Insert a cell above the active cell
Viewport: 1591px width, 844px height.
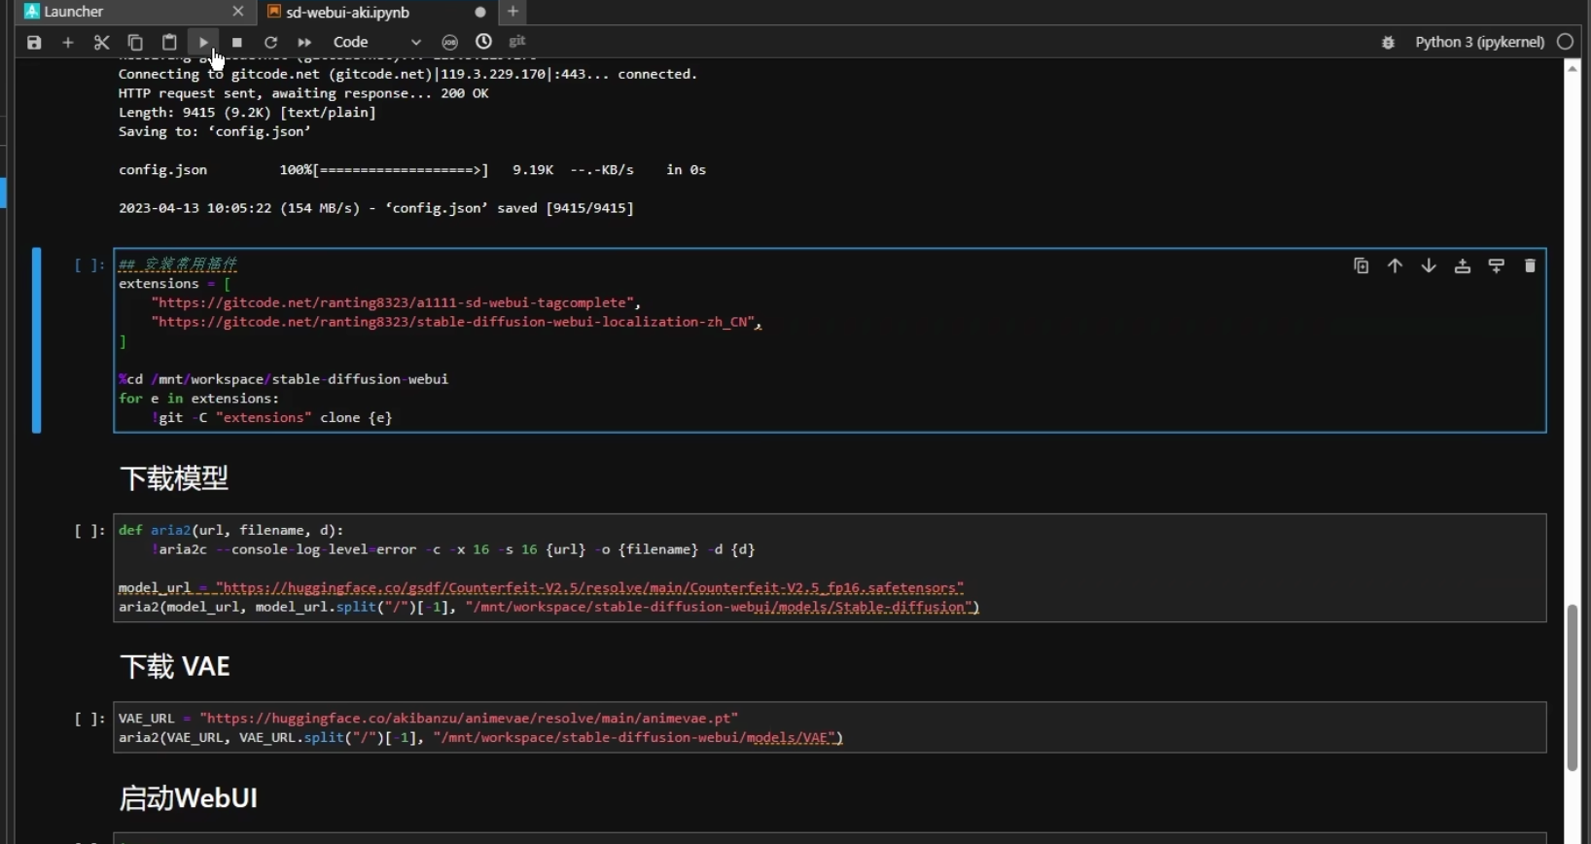click(x=1463, y=265)
